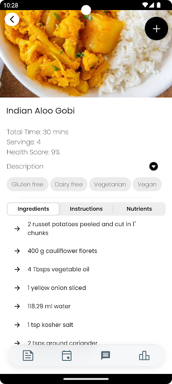
Task: Tap arrow icon beside kosher salt
Action: (17, 325)
